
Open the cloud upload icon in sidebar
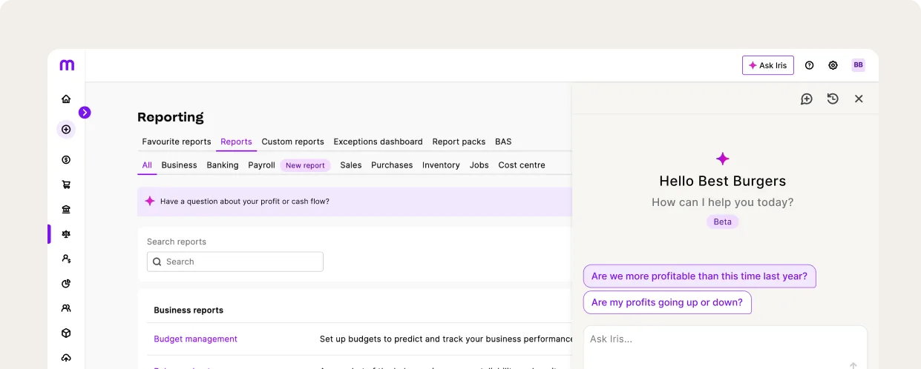tap(66, 358)
